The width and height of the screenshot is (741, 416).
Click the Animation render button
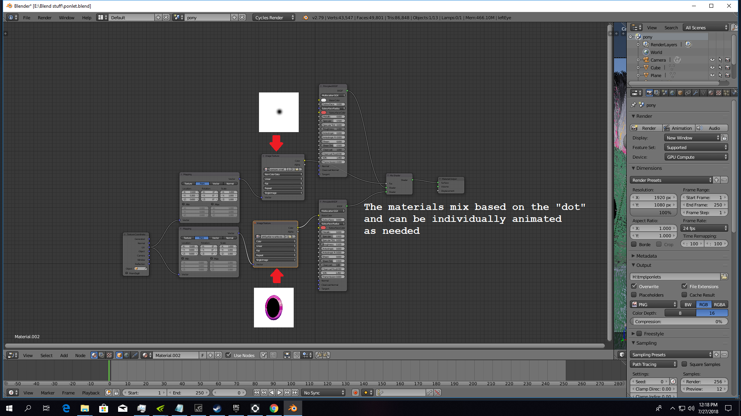point(679,128)
